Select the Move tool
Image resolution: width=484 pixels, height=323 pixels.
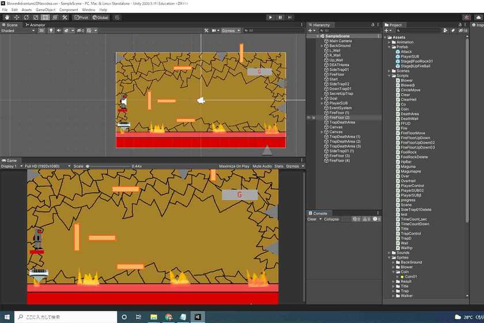16,17
